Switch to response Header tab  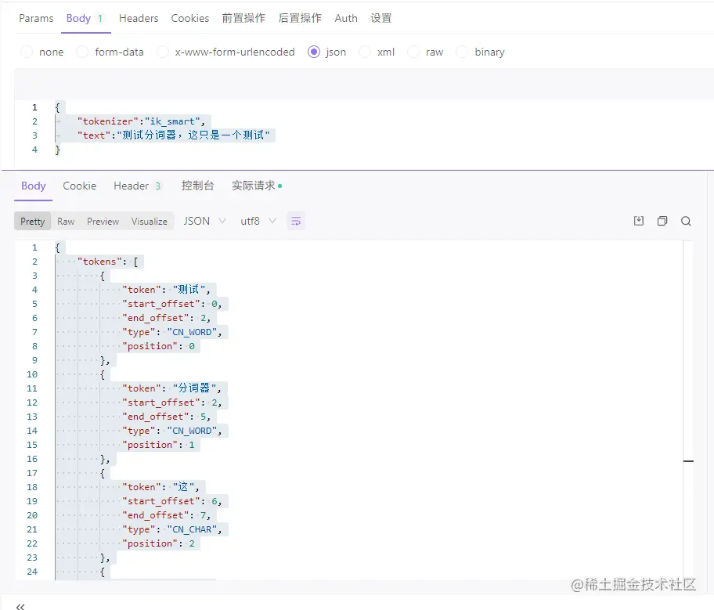[137, 186]
